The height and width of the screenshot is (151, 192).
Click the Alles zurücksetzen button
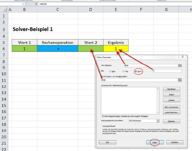(171, 107)
